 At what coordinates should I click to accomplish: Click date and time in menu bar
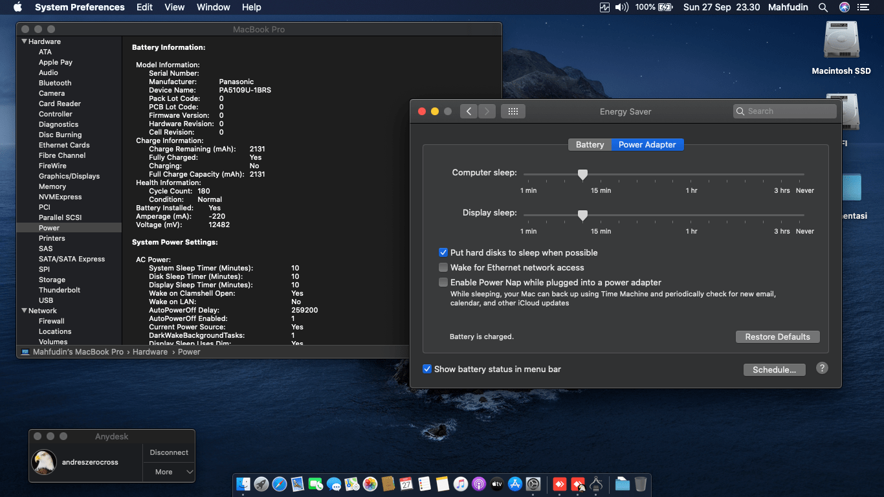tap(722, 7)
